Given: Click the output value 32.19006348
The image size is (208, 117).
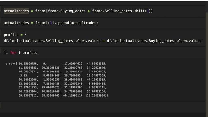Looking at the screenshot, I should (x=73, y=84).
